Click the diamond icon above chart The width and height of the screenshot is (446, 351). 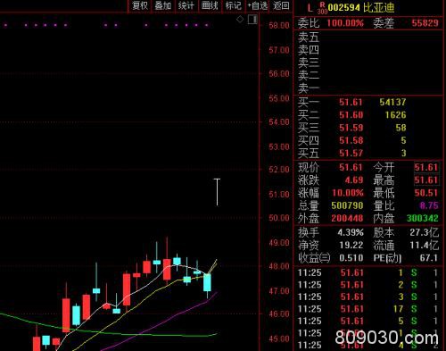pyautogui.click(x=240, y=20)
